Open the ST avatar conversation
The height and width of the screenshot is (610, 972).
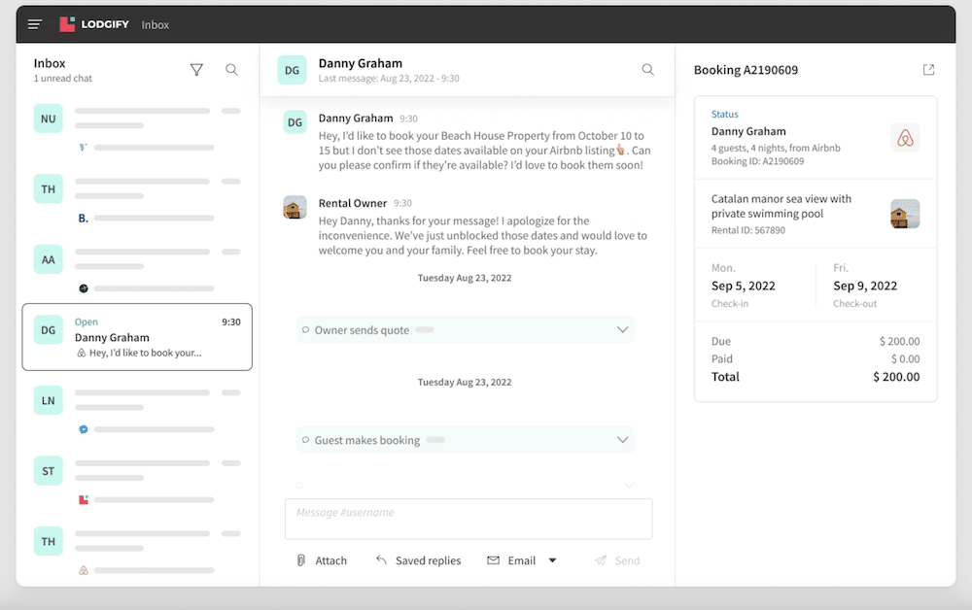(x=49, y=471)
